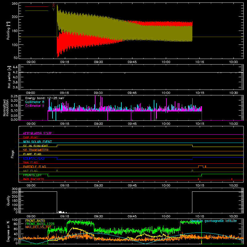Click the ATTENUATOR_STATE flag label

(x=37, y=133)
